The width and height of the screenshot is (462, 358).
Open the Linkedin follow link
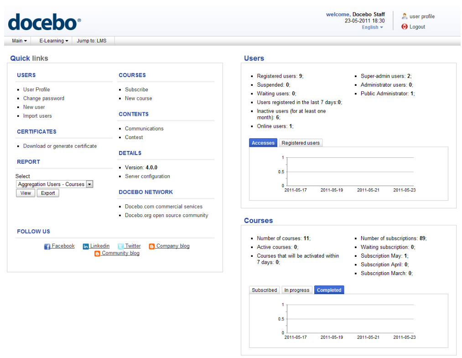click(99, 246)
